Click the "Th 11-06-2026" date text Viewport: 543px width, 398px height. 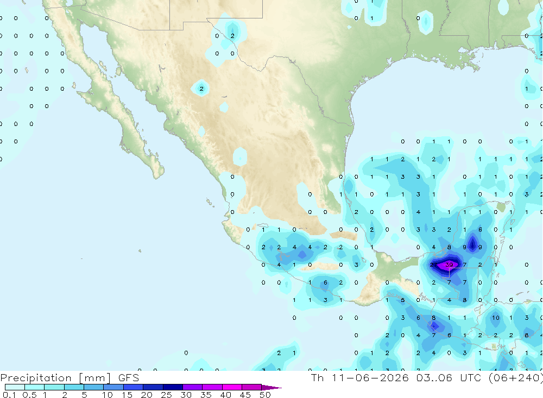point(360,377)
